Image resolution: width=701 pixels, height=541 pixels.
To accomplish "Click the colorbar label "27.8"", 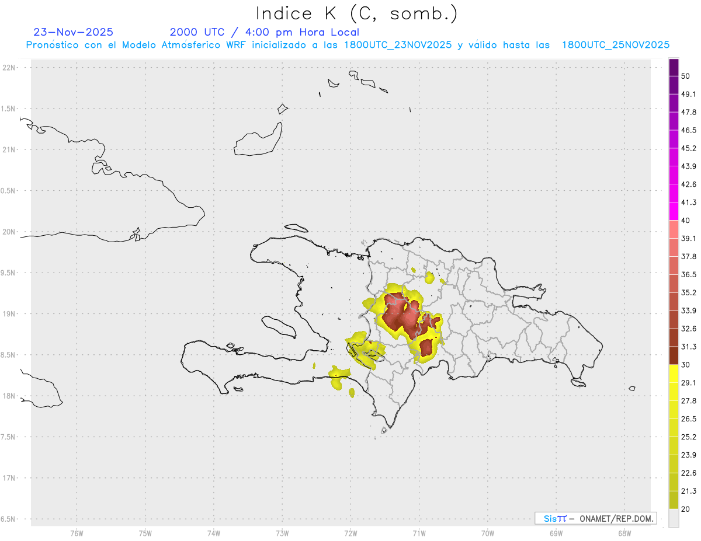I will 689,401.
